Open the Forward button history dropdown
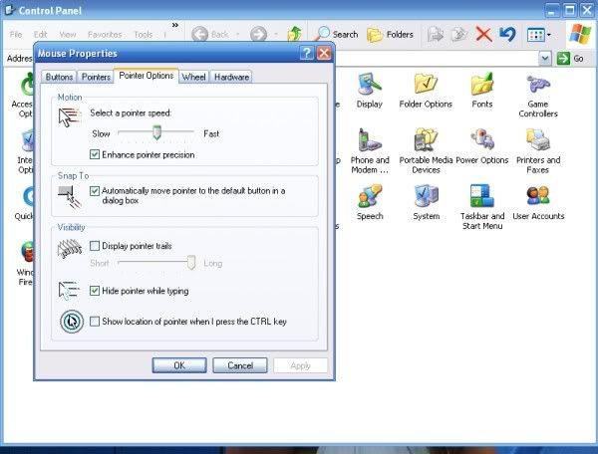 [276, 35]
